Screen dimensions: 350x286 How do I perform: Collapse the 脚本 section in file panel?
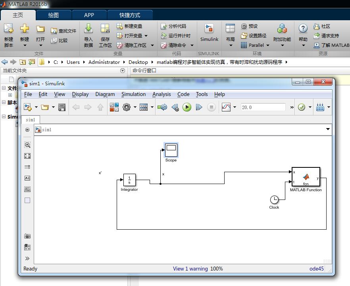tap(4, 102)
